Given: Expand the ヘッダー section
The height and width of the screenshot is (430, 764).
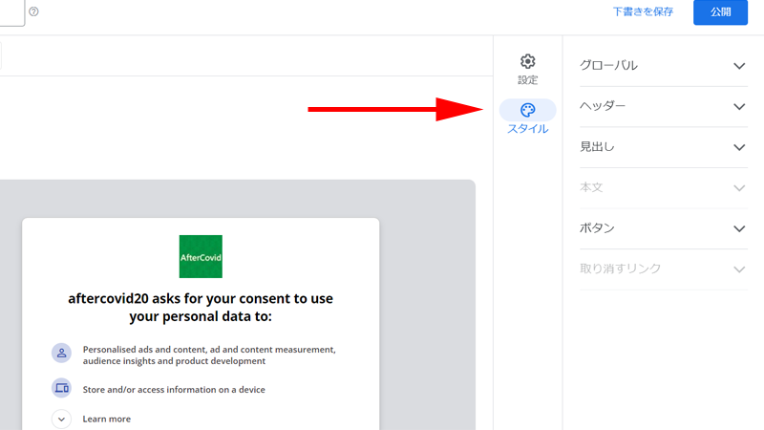Looking at the screenshot, I should pos(663,106).
